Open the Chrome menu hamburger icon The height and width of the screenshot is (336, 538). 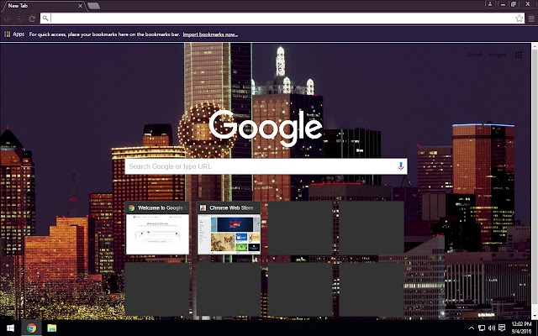pos(531,18)
